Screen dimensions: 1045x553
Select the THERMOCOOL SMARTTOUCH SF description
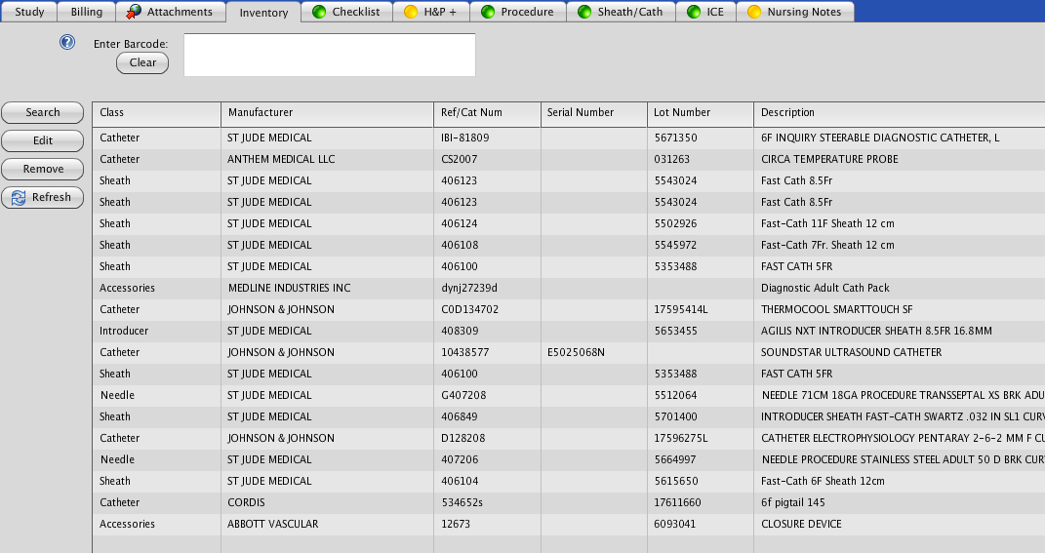(x=899, y=309)
